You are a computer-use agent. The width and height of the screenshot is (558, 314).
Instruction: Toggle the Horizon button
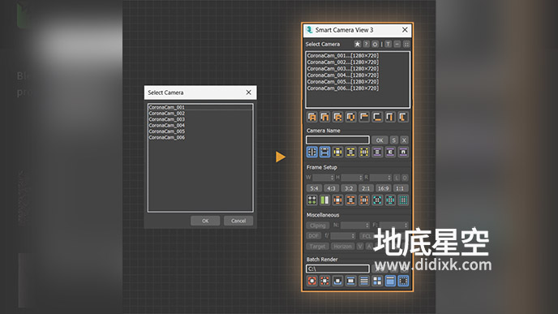[343, 247]
